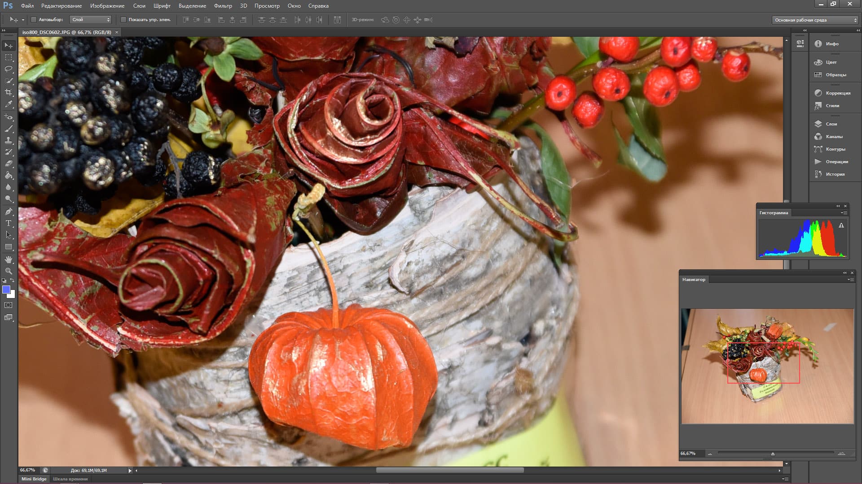Open the Слои panel

(x=831, y=124)
